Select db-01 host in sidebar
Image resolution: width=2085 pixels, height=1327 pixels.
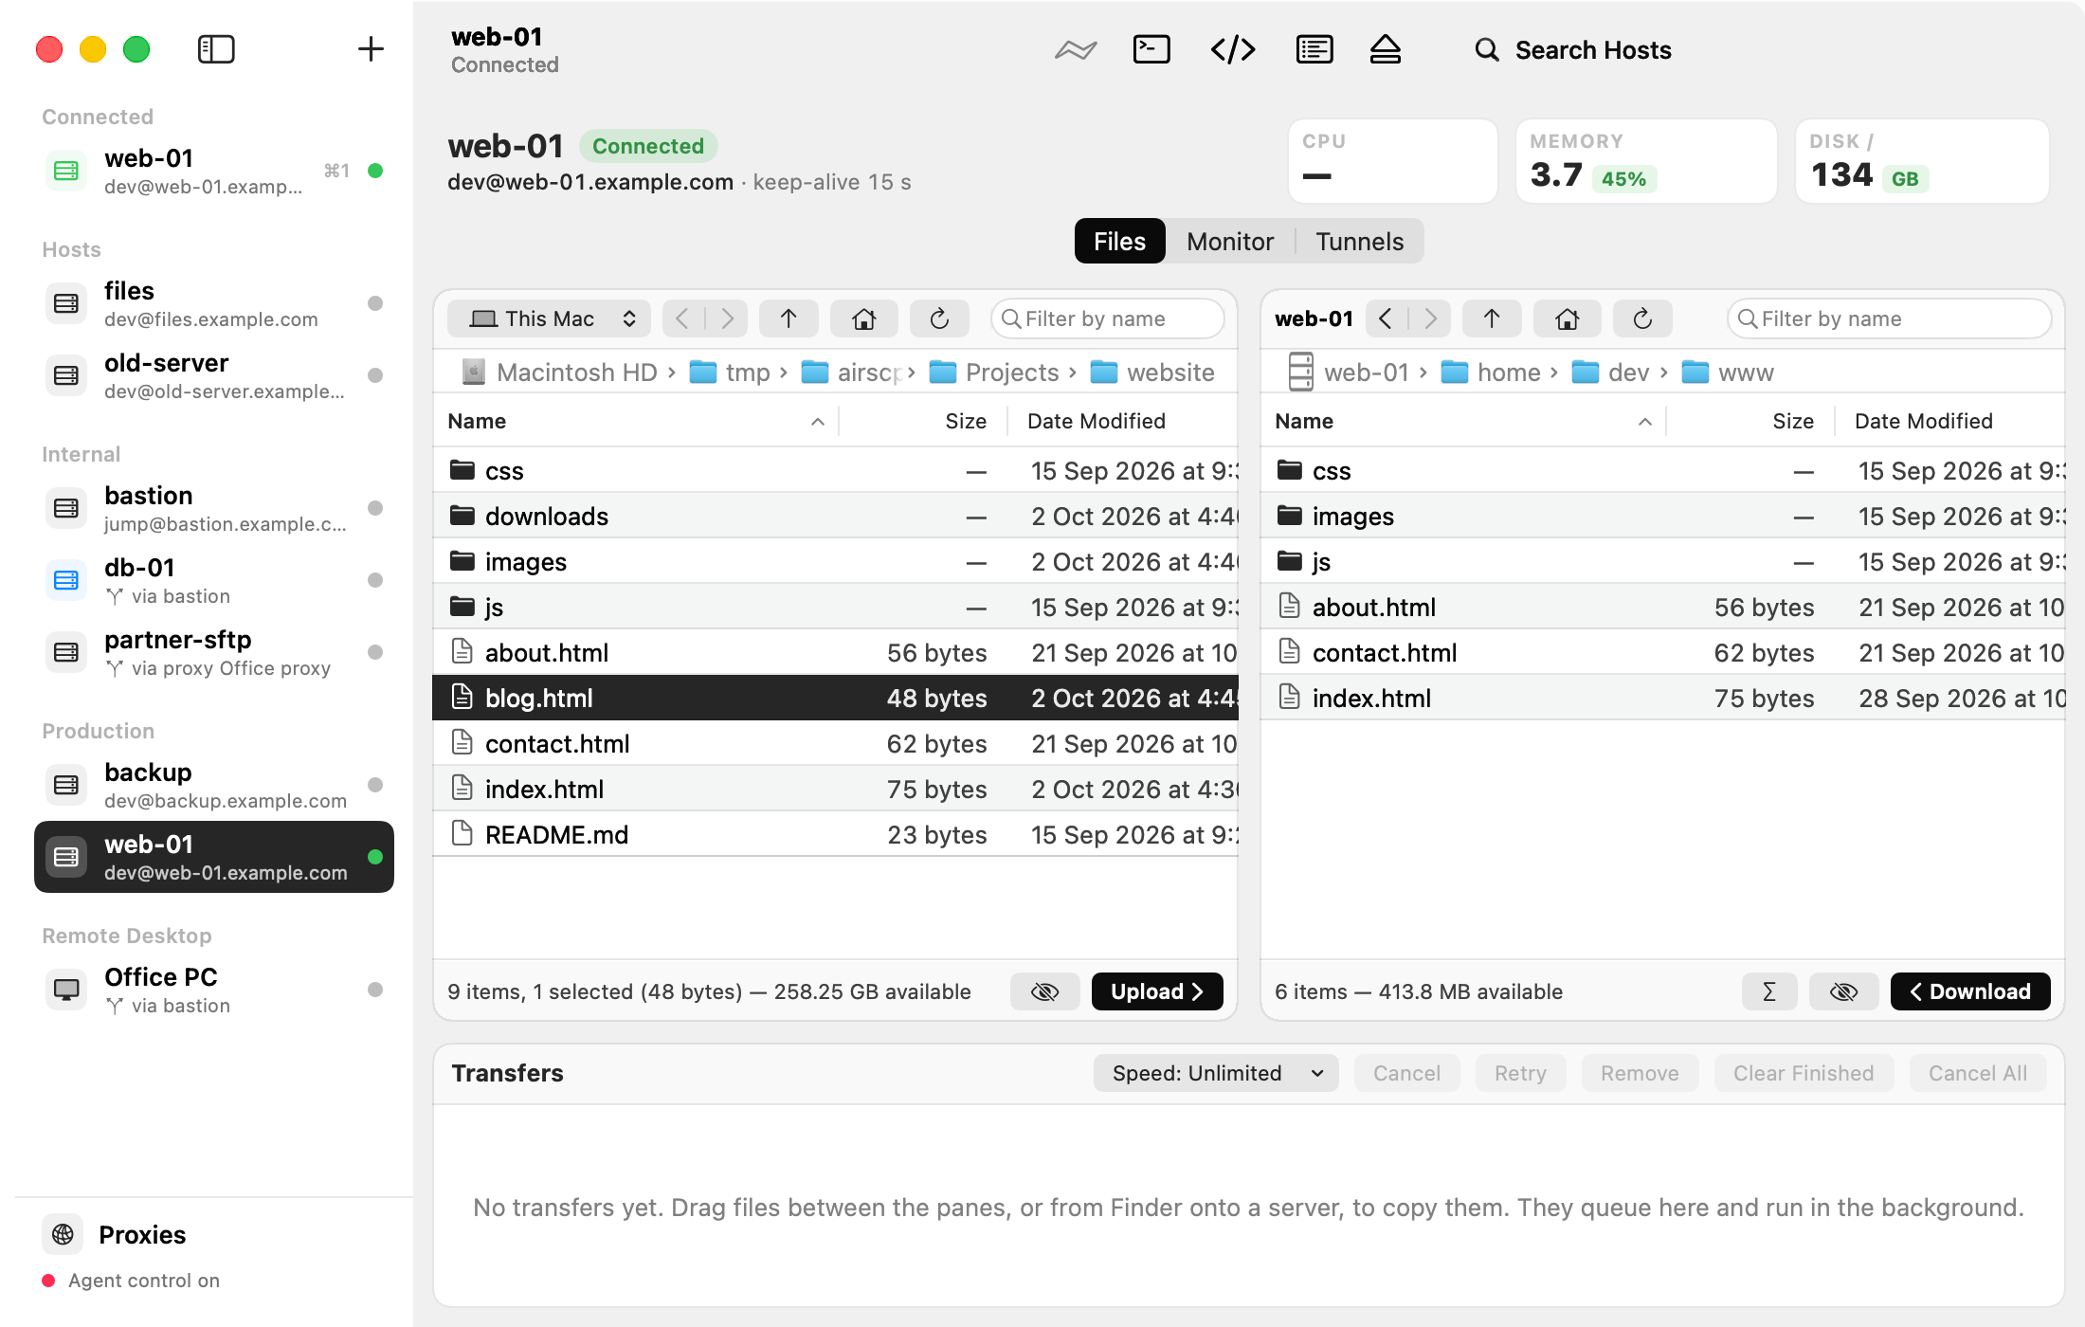click(x=214, y=580)
